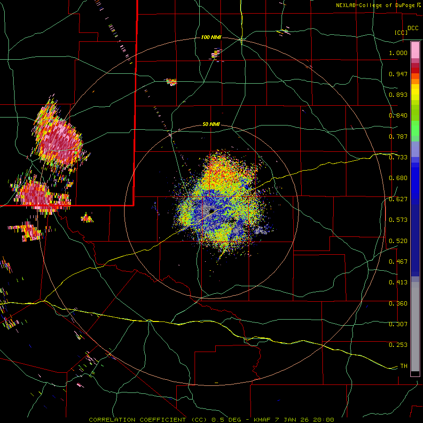Click the 50 NMI range ring label
This screenshot has width=423, height=423.
(x=211, y=124)
